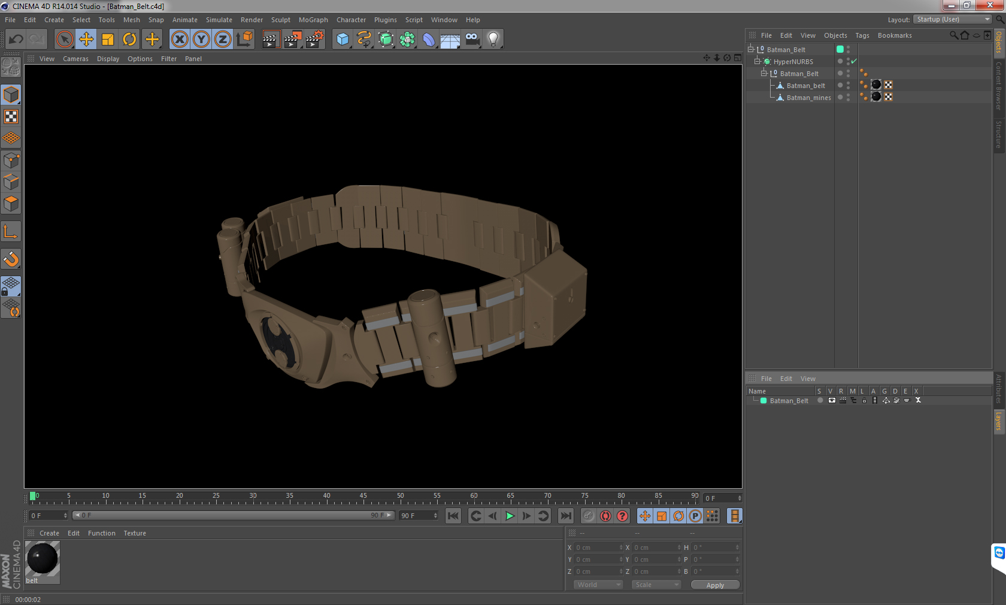Open the File menu in main menu bar
This screenshot has height=605, width=1006.
click(10, 20)
